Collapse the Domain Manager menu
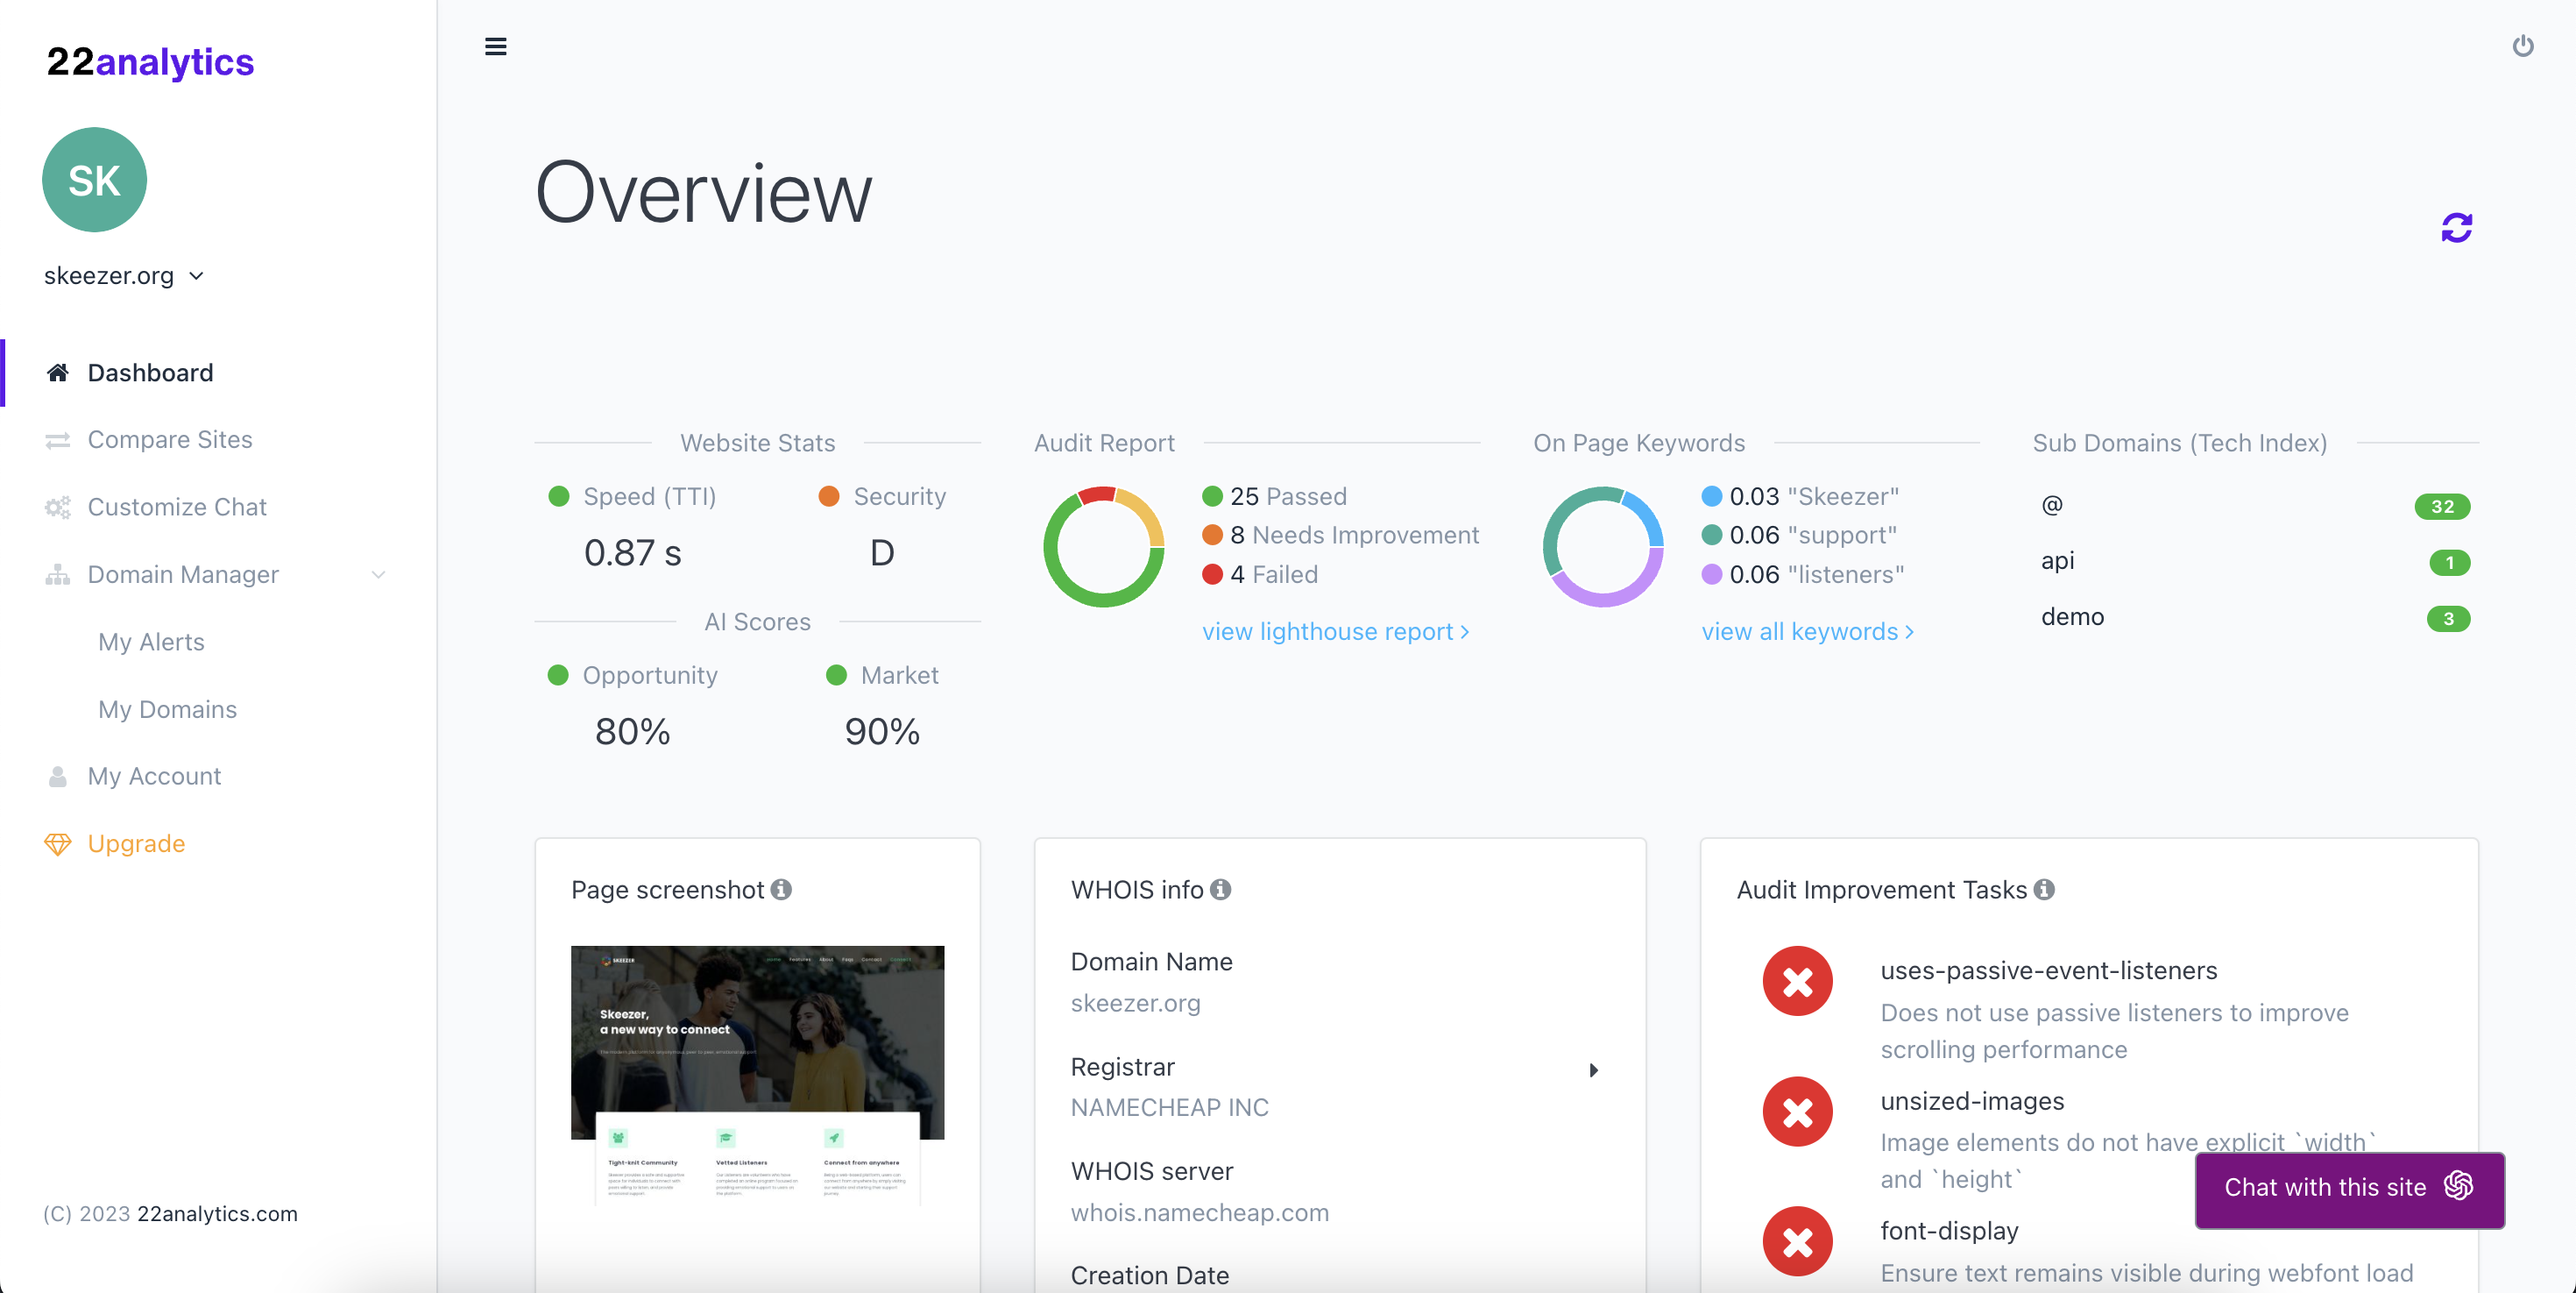 coord(378,574)
